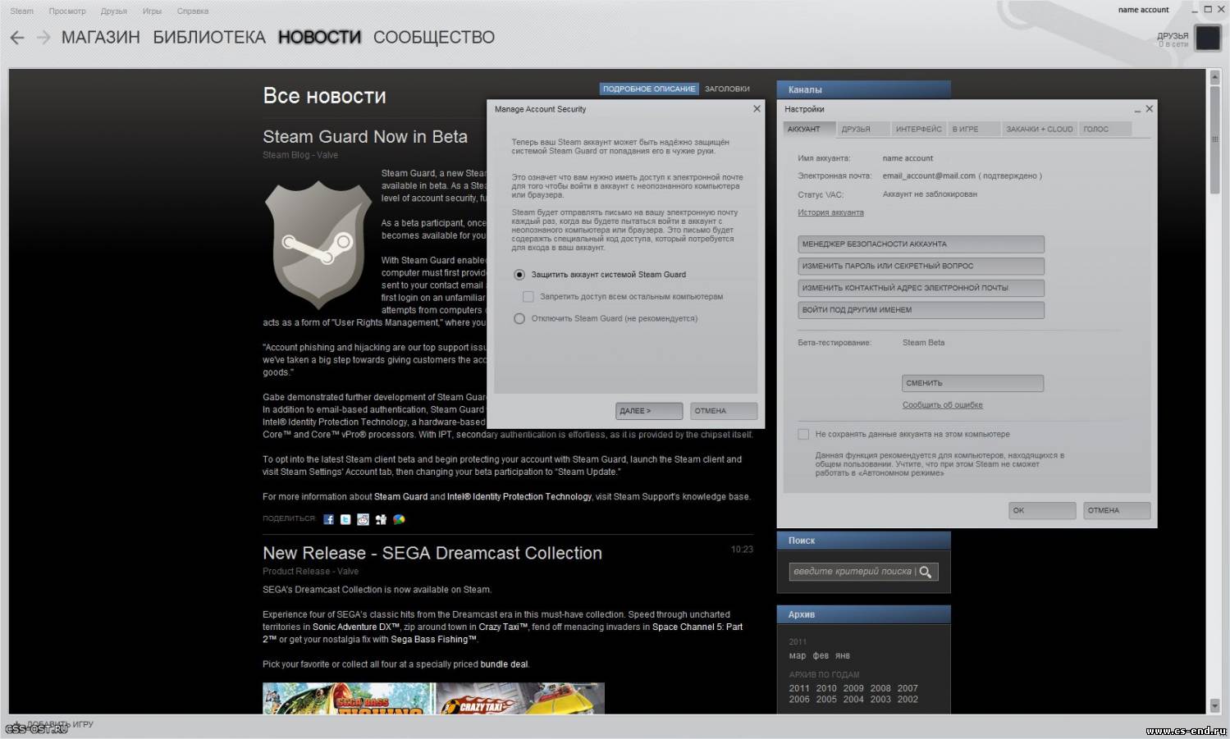Go forward with the right arrow
The image size is (1230, 739).
coord(43,37)
